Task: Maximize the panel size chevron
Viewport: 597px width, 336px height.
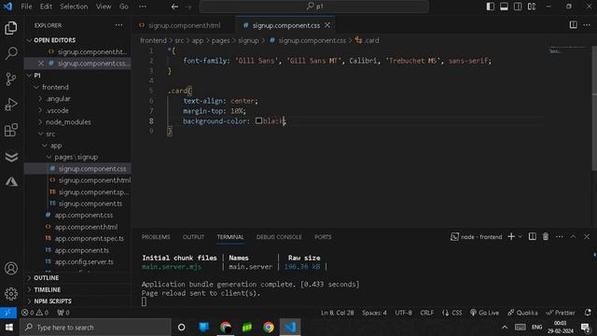Action: pyautogui.click(x=573, y=236)
